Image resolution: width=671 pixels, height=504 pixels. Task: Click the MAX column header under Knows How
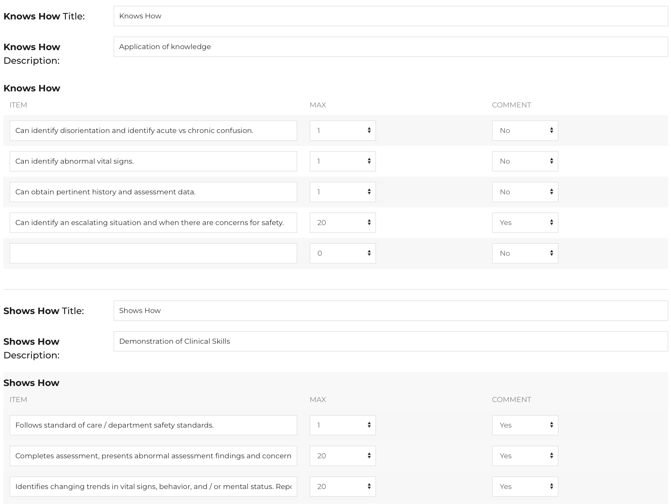coord(318,105)
